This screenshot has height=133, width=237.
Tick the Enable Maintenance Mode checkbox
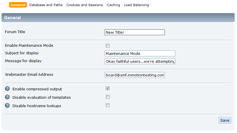pyautogui.click(x=108, y=46)
